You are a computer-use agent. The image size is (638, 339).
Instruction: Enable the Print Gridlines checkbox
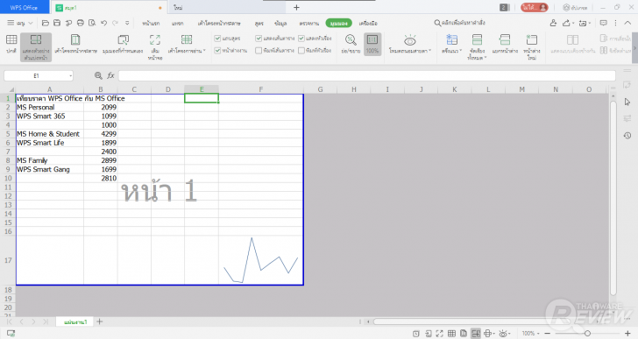point(259,51)
